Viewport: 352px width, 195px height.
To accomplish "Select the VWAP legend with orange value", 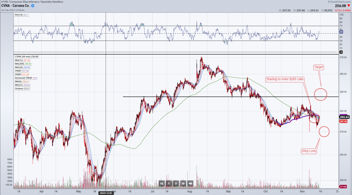I will (22, 74).
